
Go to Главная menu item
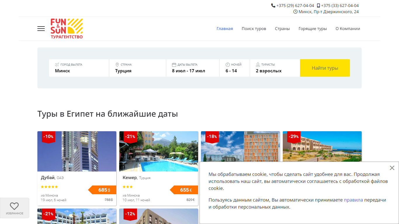point(225,29)
